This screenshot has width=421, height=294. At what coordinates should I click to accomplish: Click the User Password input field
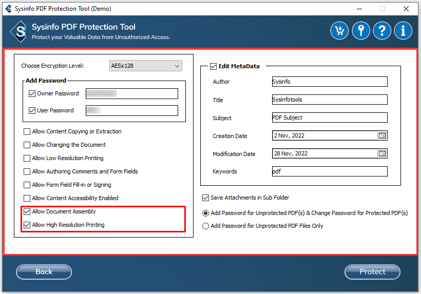point(132,110)
